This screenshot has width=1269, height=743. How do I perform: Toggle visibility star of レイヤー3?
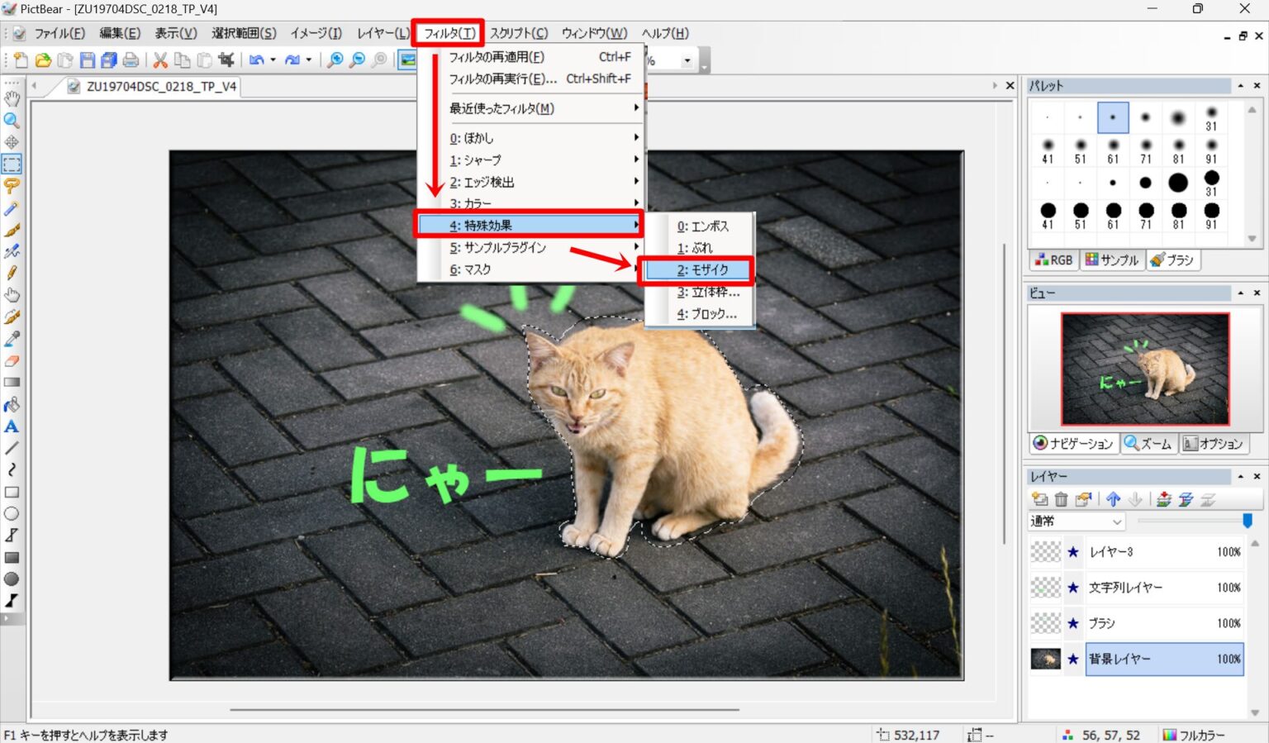point(1073,552)
